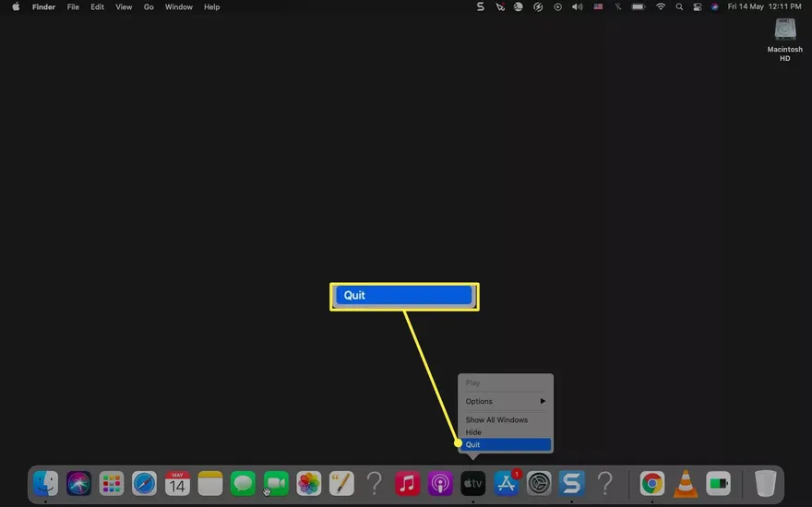The width and height of the screenshot is (812, 507).
Task: Open the Podcasts app in Dock
Action: 440,483
